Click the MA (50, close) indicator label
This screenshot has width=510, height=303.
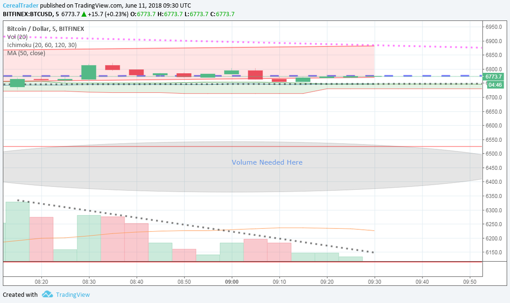26,53
